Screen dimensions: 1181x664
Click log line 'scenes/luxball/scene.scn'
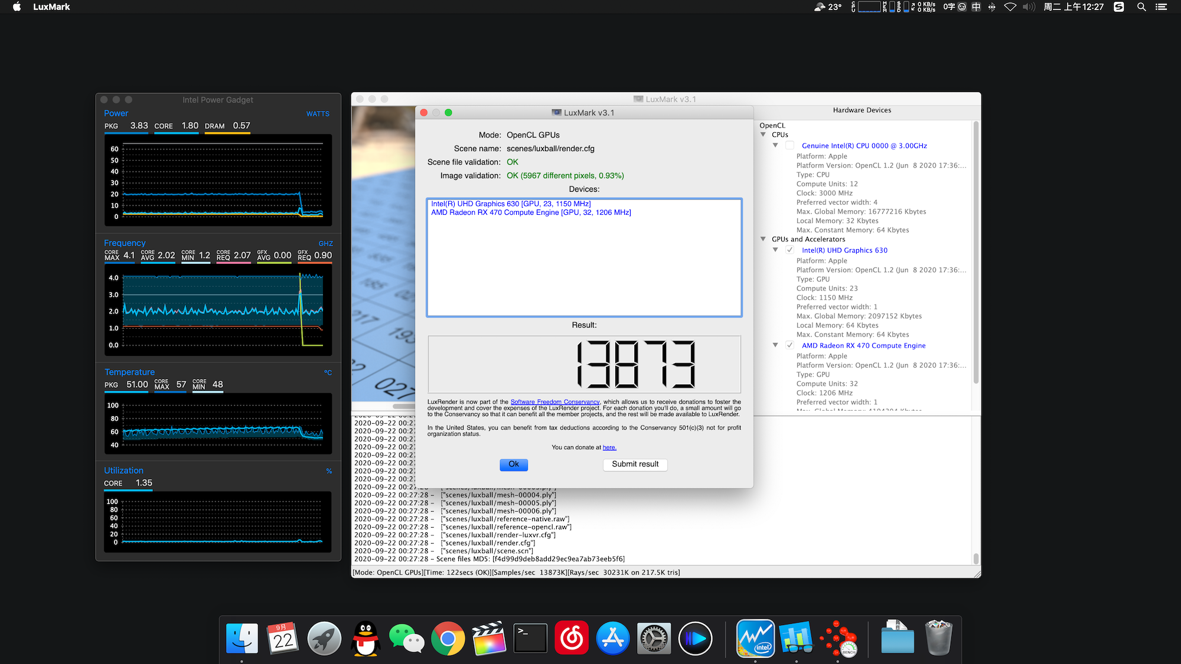[487, 551]
